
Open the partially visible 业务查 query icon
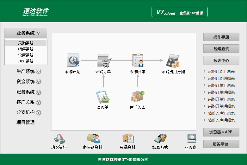click(191, 138)
